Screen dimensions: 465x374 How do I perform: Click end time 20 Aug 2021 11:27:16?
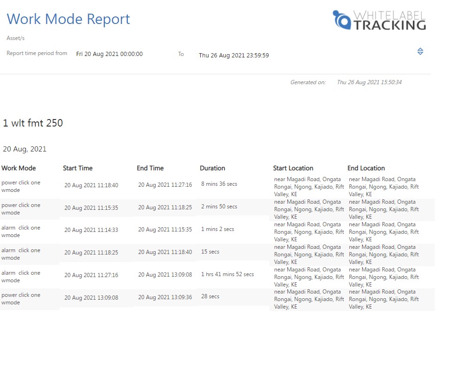tap(165, 184)
